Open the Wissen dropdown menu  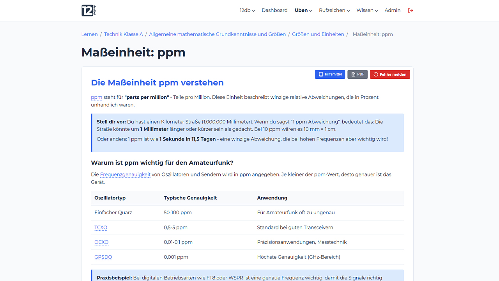[367, 11]
